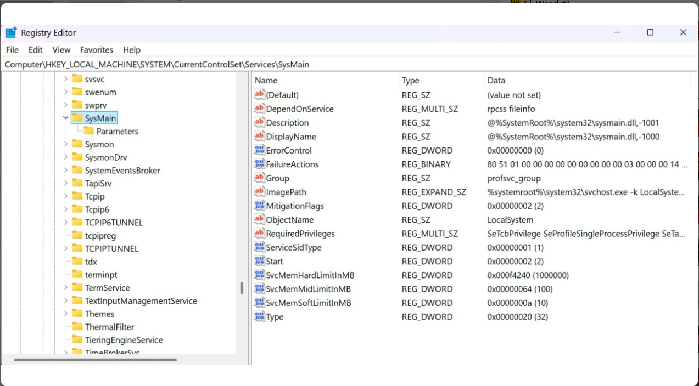Select the SysmonDrv key
699x386 pixels.
(106, 157)
